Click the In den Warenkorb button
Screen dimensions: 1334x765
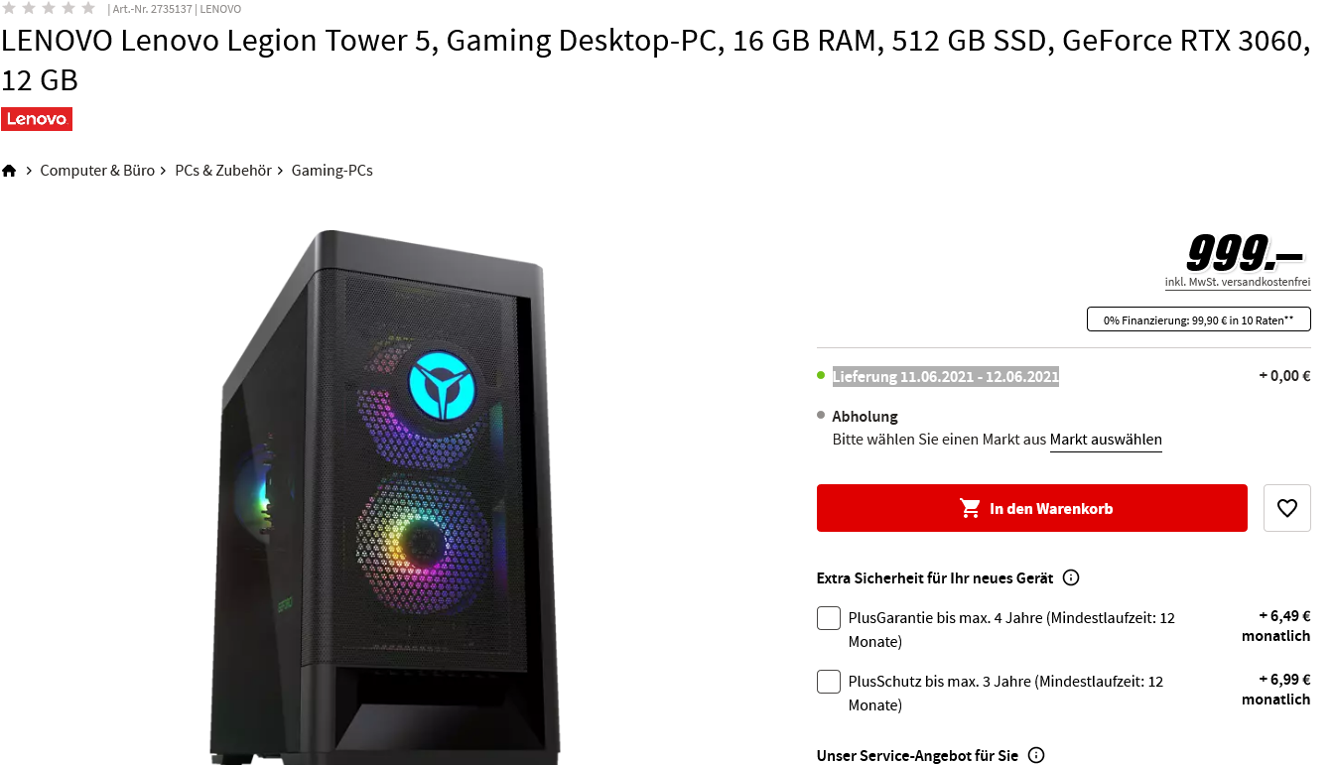tap(1032, 508)
